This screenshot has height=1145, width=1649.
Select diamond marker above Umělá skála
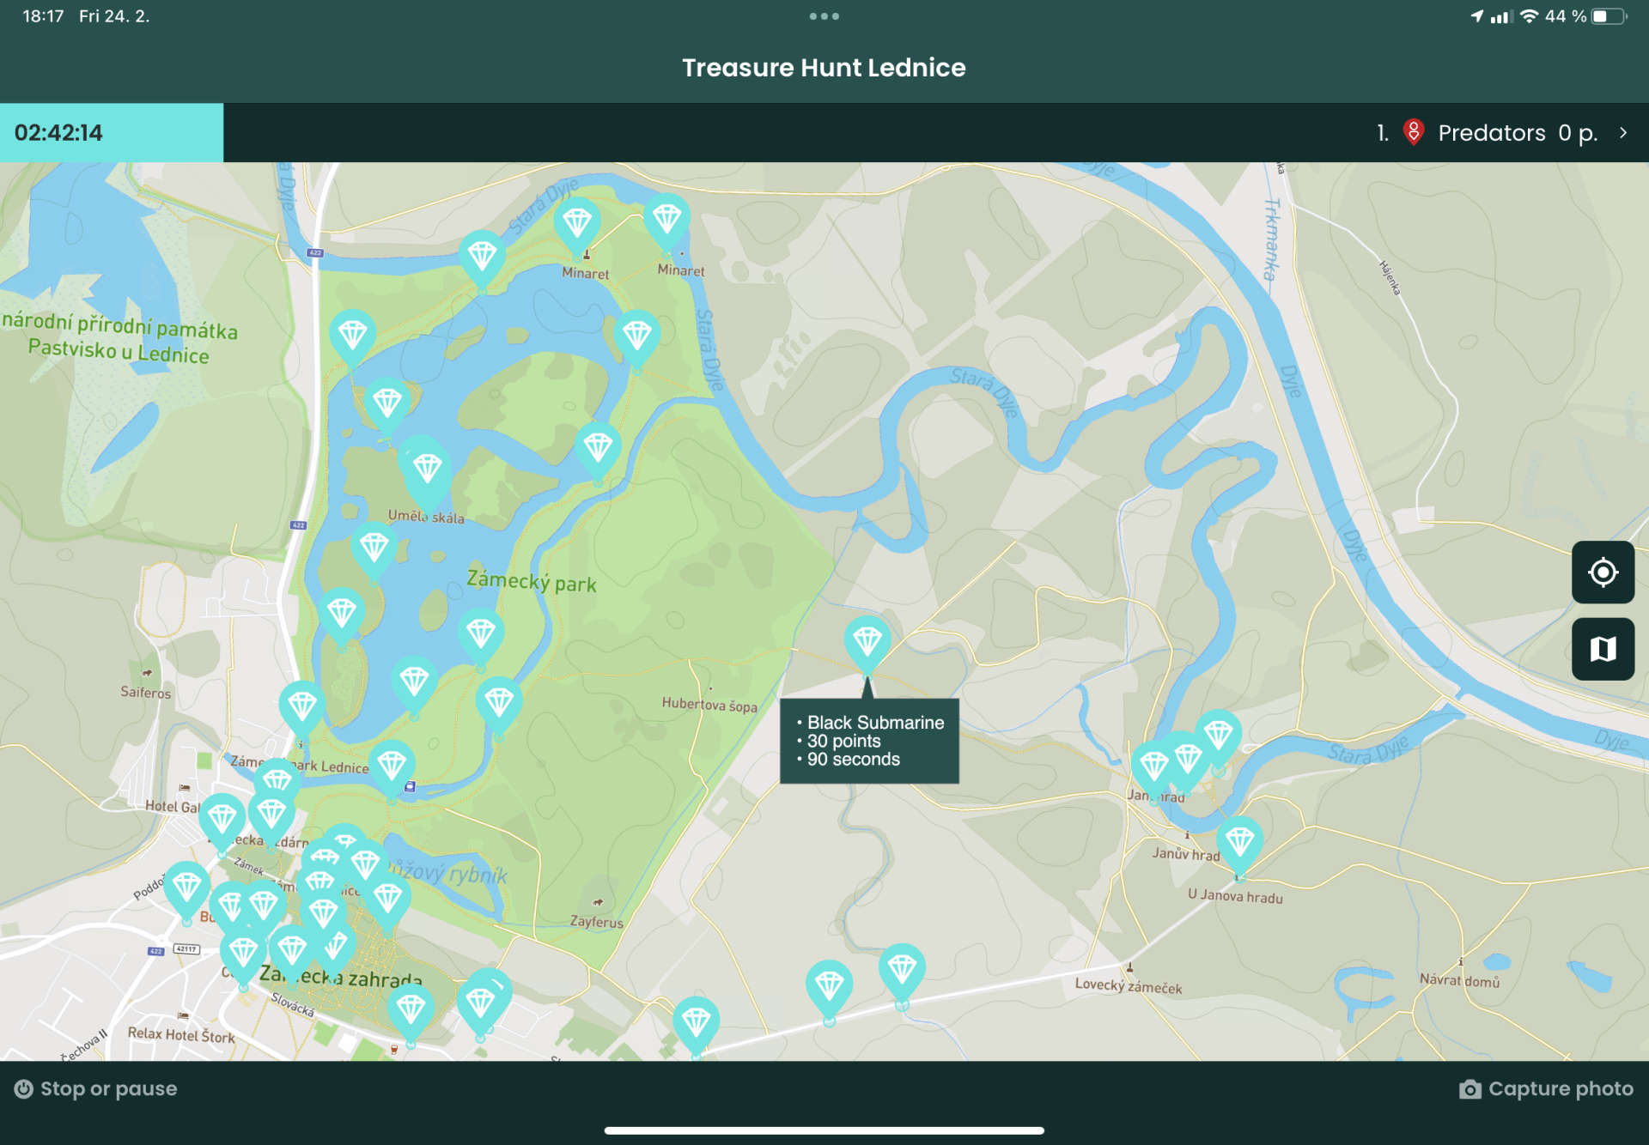[x=427, y=470]
